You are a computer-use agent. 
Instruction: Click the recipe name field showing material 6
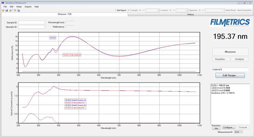230,70
